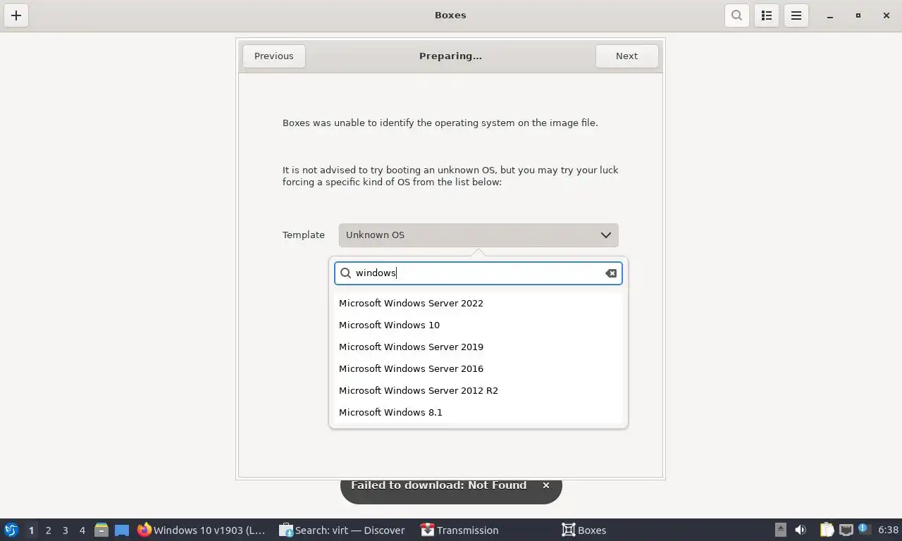The height and width of the screenshot is (541, 902).
Task: Open the Lubuntu start menu icon
Action: [x=11, y=530]
